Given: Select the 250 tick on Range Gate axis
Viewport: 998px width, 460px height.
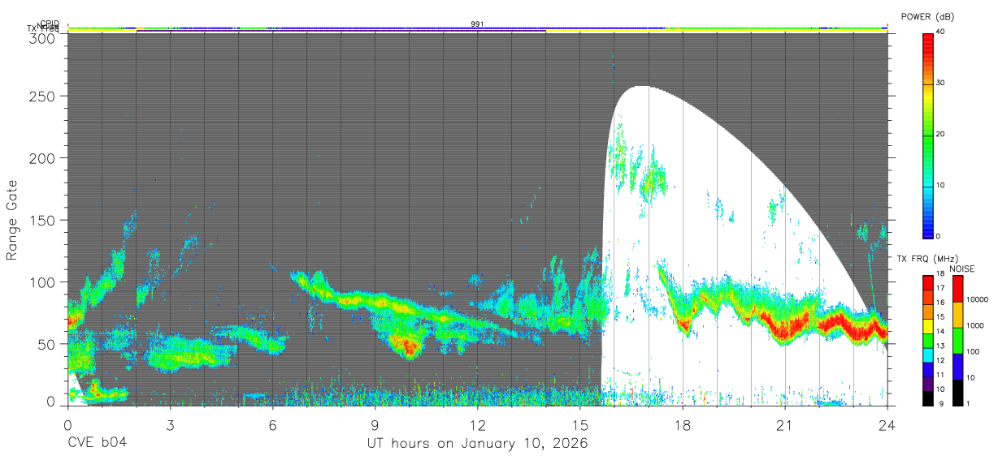Looking at the screenshot, I should [x=42, y=96].
